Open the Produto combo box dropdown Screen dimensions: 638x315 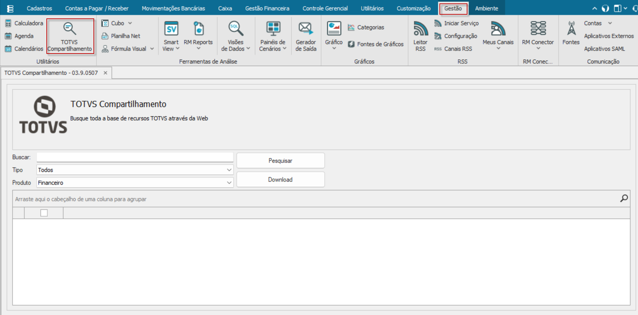point(229,183)
